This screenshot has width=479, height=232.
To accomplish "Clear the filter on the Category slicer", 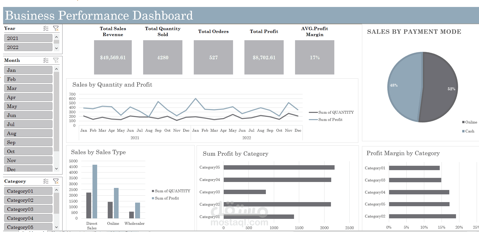I will [56, 181].
